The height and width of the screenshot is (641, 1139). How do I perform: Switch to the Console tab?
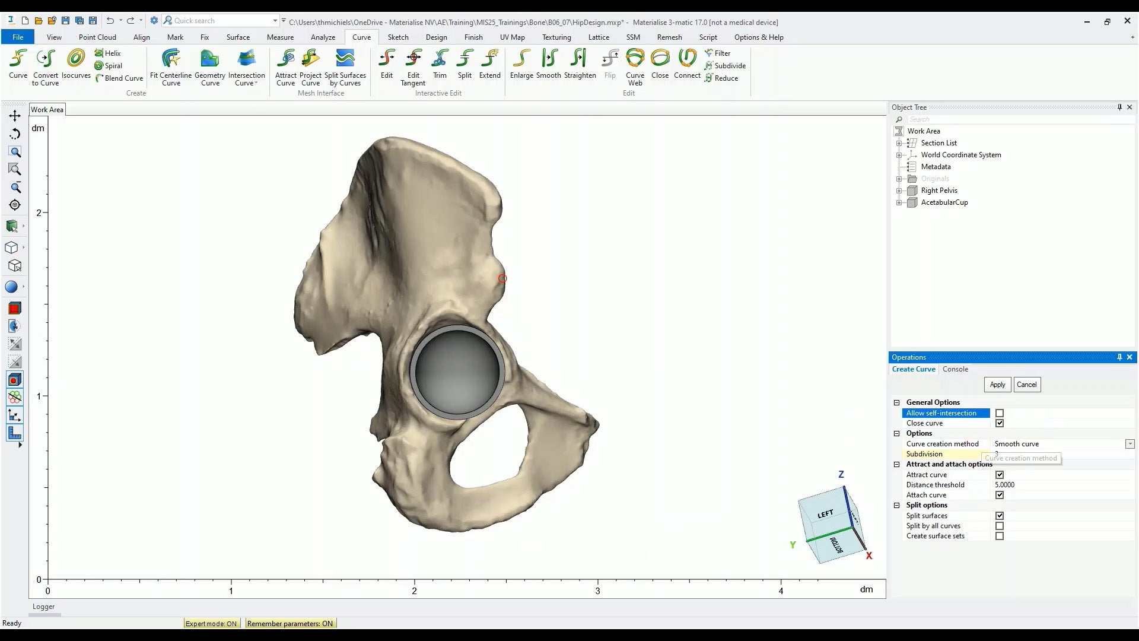click(955, 369)
